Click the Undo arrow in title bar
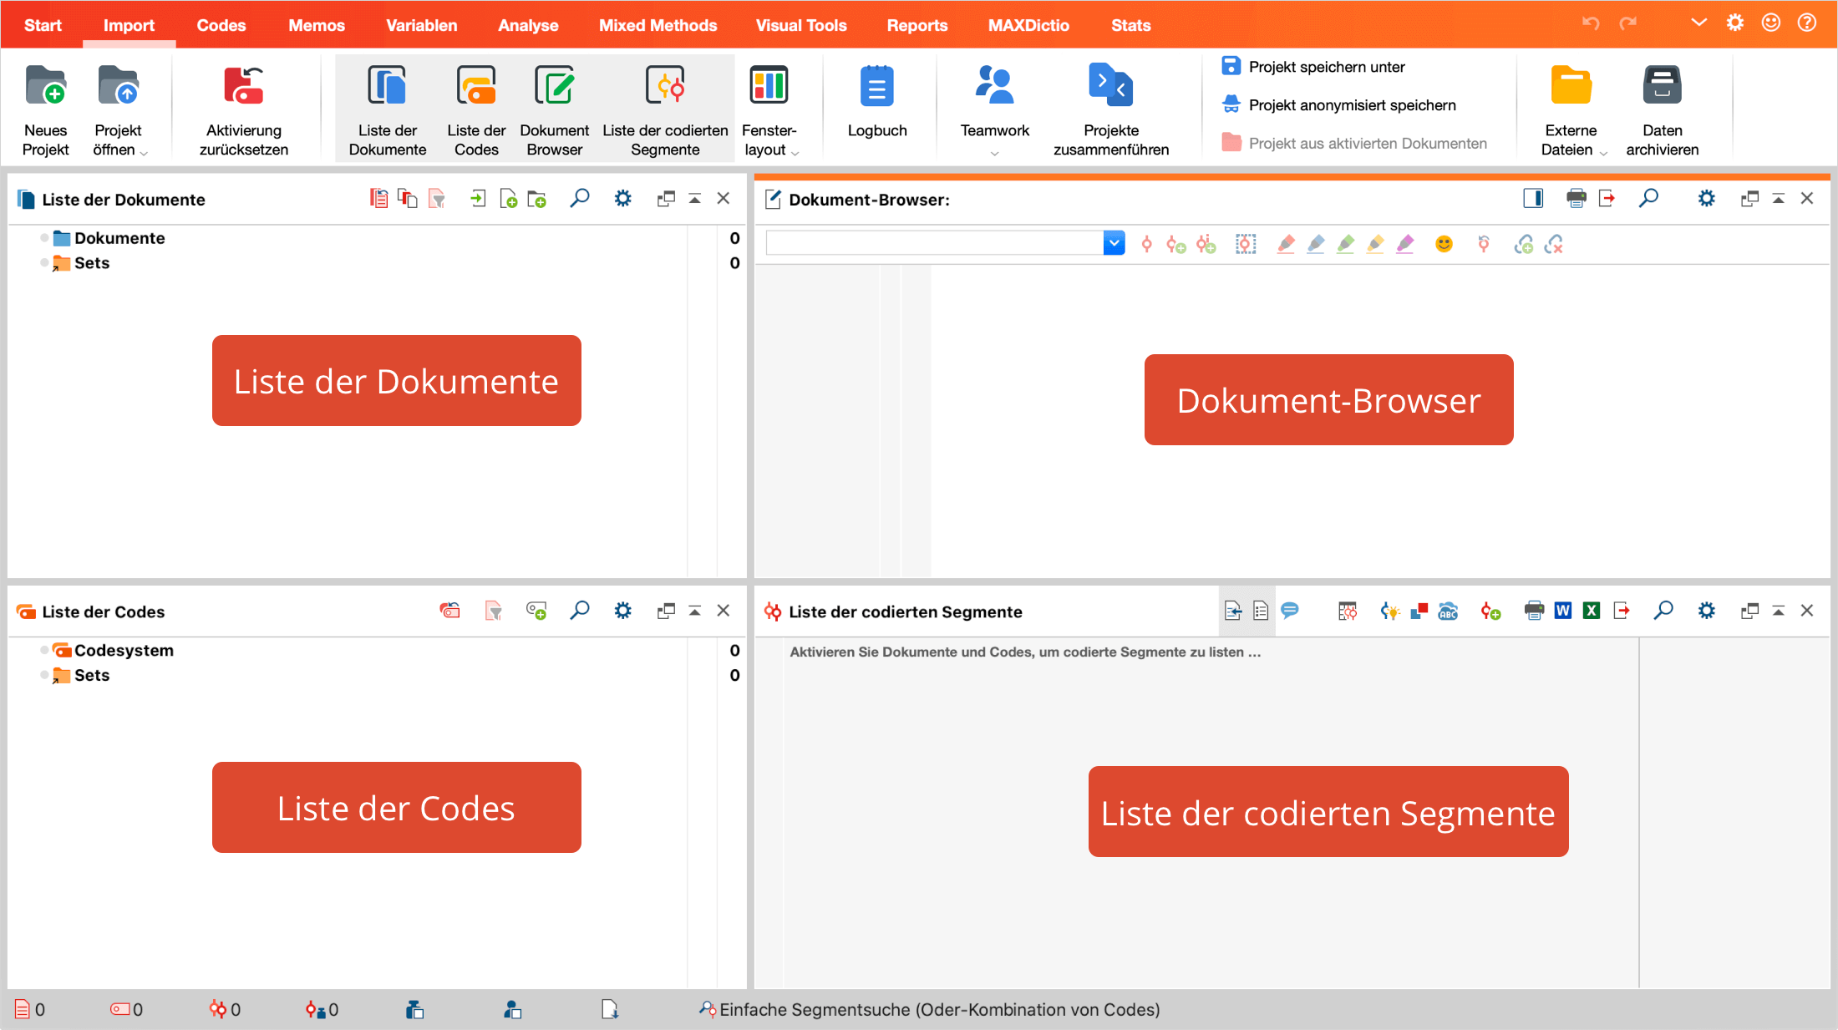 click(1591, 23)
